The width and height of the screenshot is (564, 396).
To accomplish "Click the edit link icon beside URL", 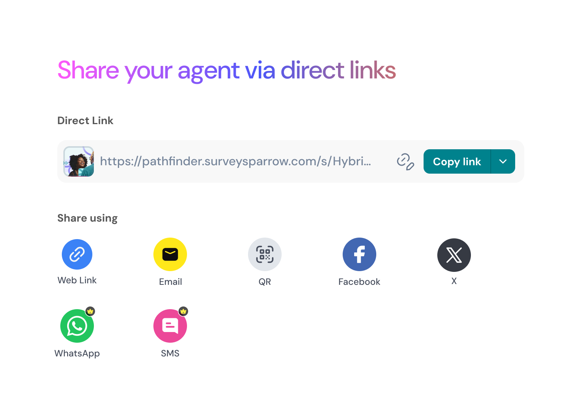I will (405, 161).
